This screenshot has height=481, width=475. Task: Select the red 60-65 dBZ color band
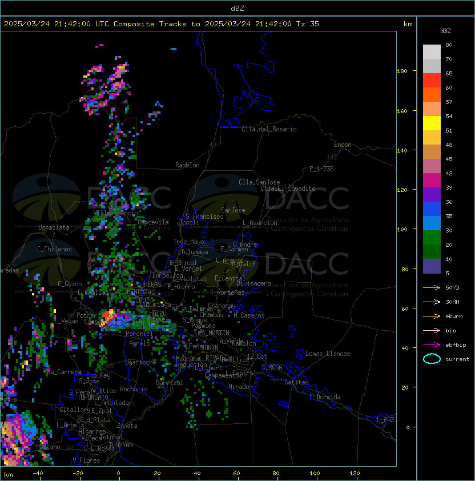point(432,81)
